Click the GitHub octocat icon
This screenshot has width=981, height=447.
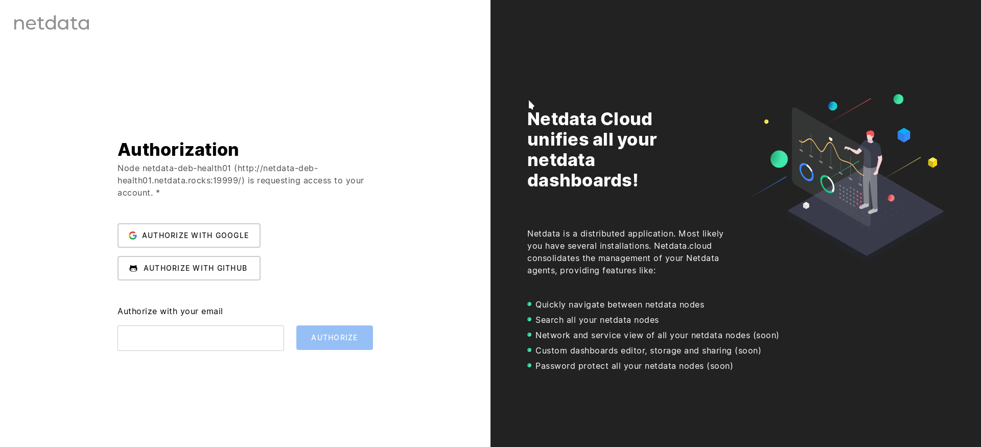pyautogui.click(x=133, y=268)
